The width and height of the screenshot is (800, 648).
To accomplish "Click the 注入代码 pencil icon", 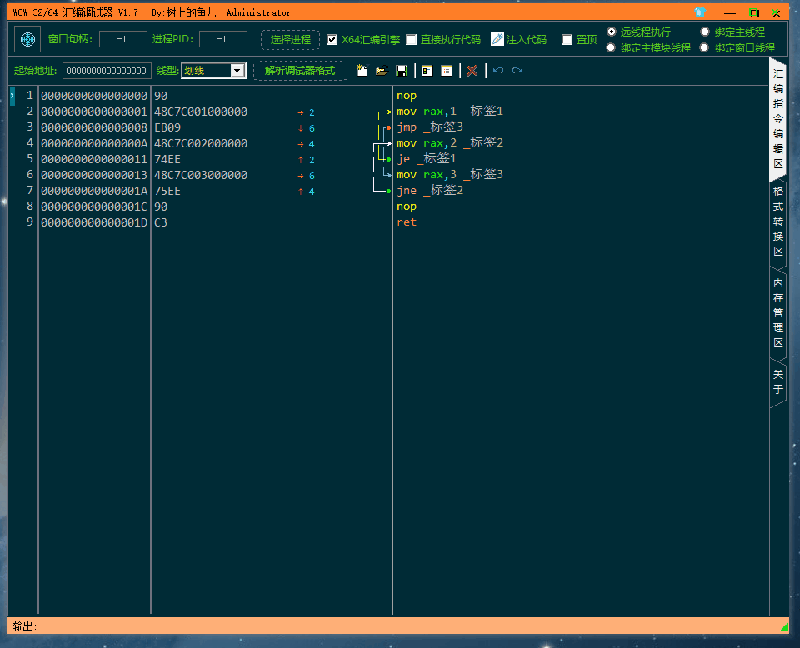I will (x=497, y=39).
